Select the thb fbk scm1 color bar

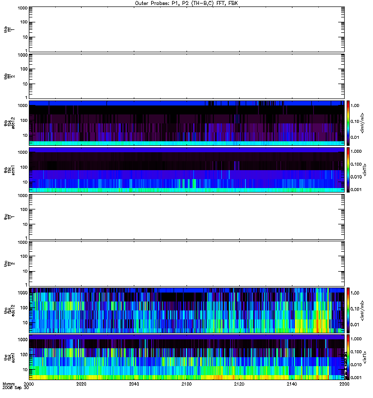pyautogui.click(x=348, y=170)
